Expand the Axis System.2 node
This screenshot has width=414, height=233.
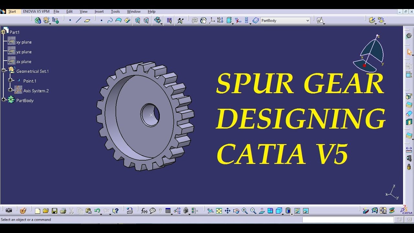[10, 90]
